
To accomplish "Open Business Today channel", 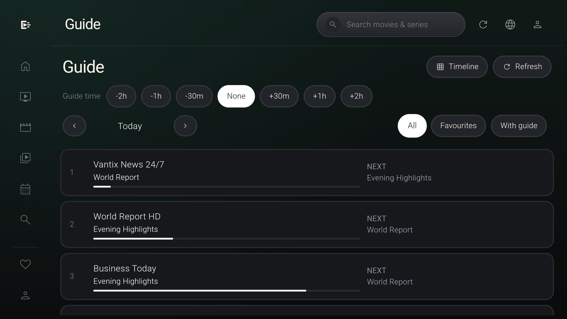I will coord(307,276).
